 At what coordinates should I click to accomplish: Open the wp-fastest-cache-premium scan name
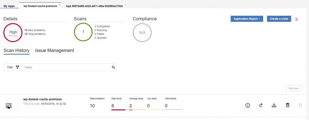[43, 99]
